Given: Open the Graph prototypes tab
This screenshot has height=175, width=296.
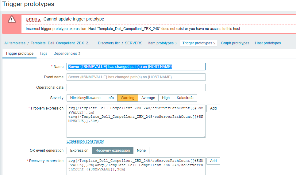Looking at the screenshot, I should 235,43.
